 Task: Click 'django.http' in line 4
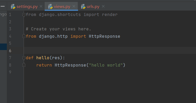(53, 36)
